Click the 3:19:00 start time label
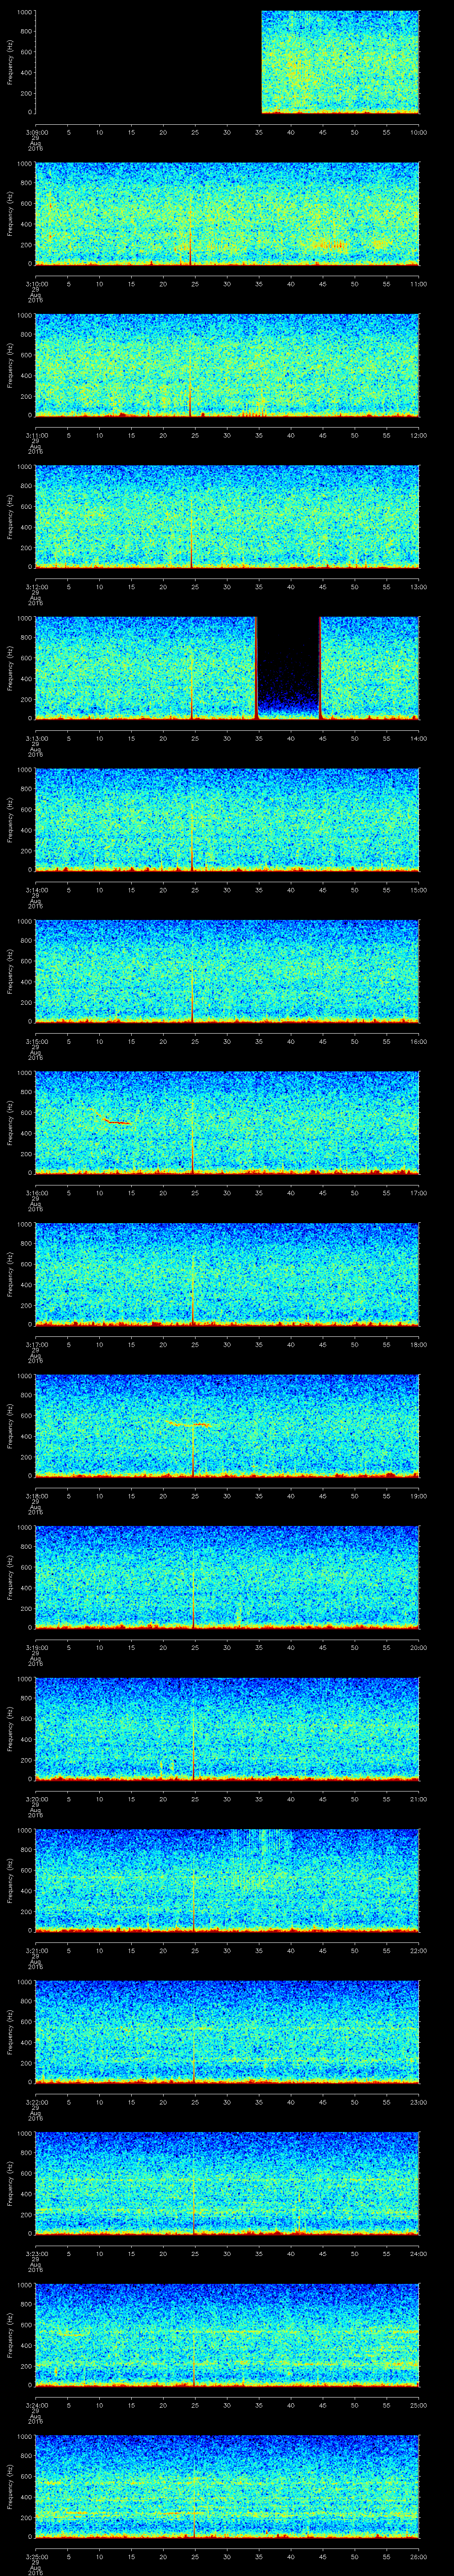This screenshot has width=454, height=2576. click(36, 1647)
